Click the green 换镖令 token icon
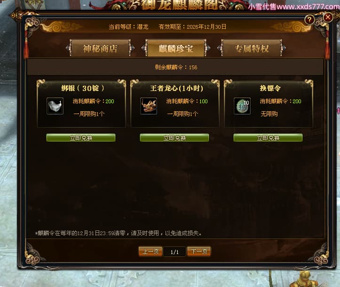Viewport: 340px width, 287px height. pyautogui.click(x=242, y=106)
